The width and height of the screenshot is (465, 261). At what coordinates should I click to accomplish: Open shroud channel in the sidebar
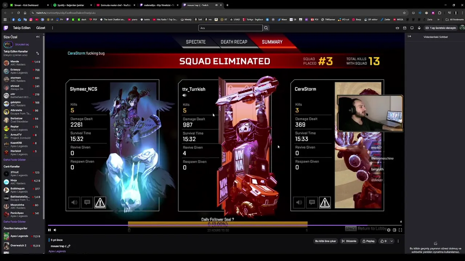click(22, 87)
